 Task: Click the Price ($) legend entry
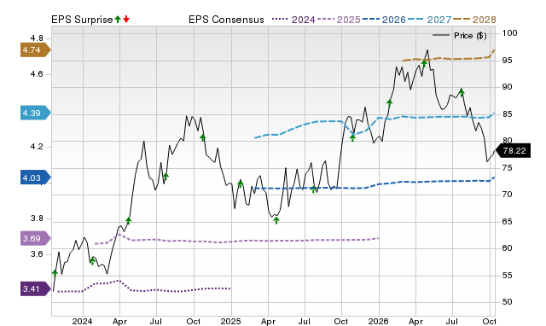(459, 36)
